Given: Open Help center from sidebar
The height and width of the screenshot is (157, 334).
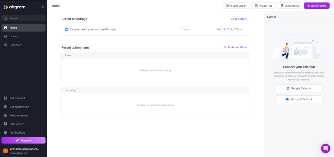Looking at the screenshot, I should click(x=17, y=124).
